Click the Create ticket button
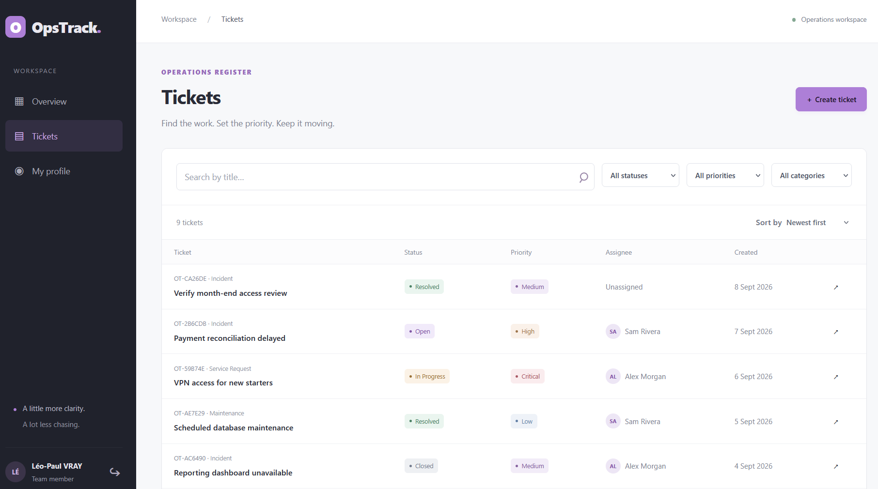This screenshot has width=878, height=489. (831, 99)
